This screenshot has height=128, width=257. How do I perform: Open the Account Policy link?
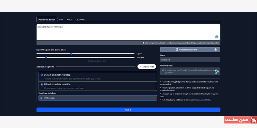tap(205, 100)
